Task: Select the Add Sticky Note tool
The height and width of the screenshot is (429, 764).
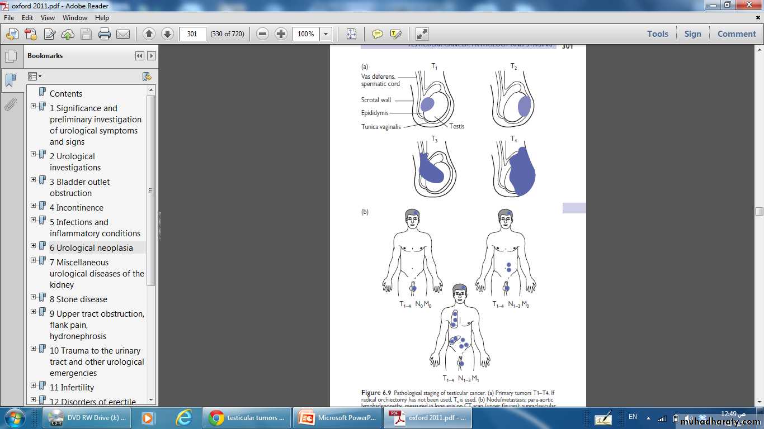Action: pos(378,34)
